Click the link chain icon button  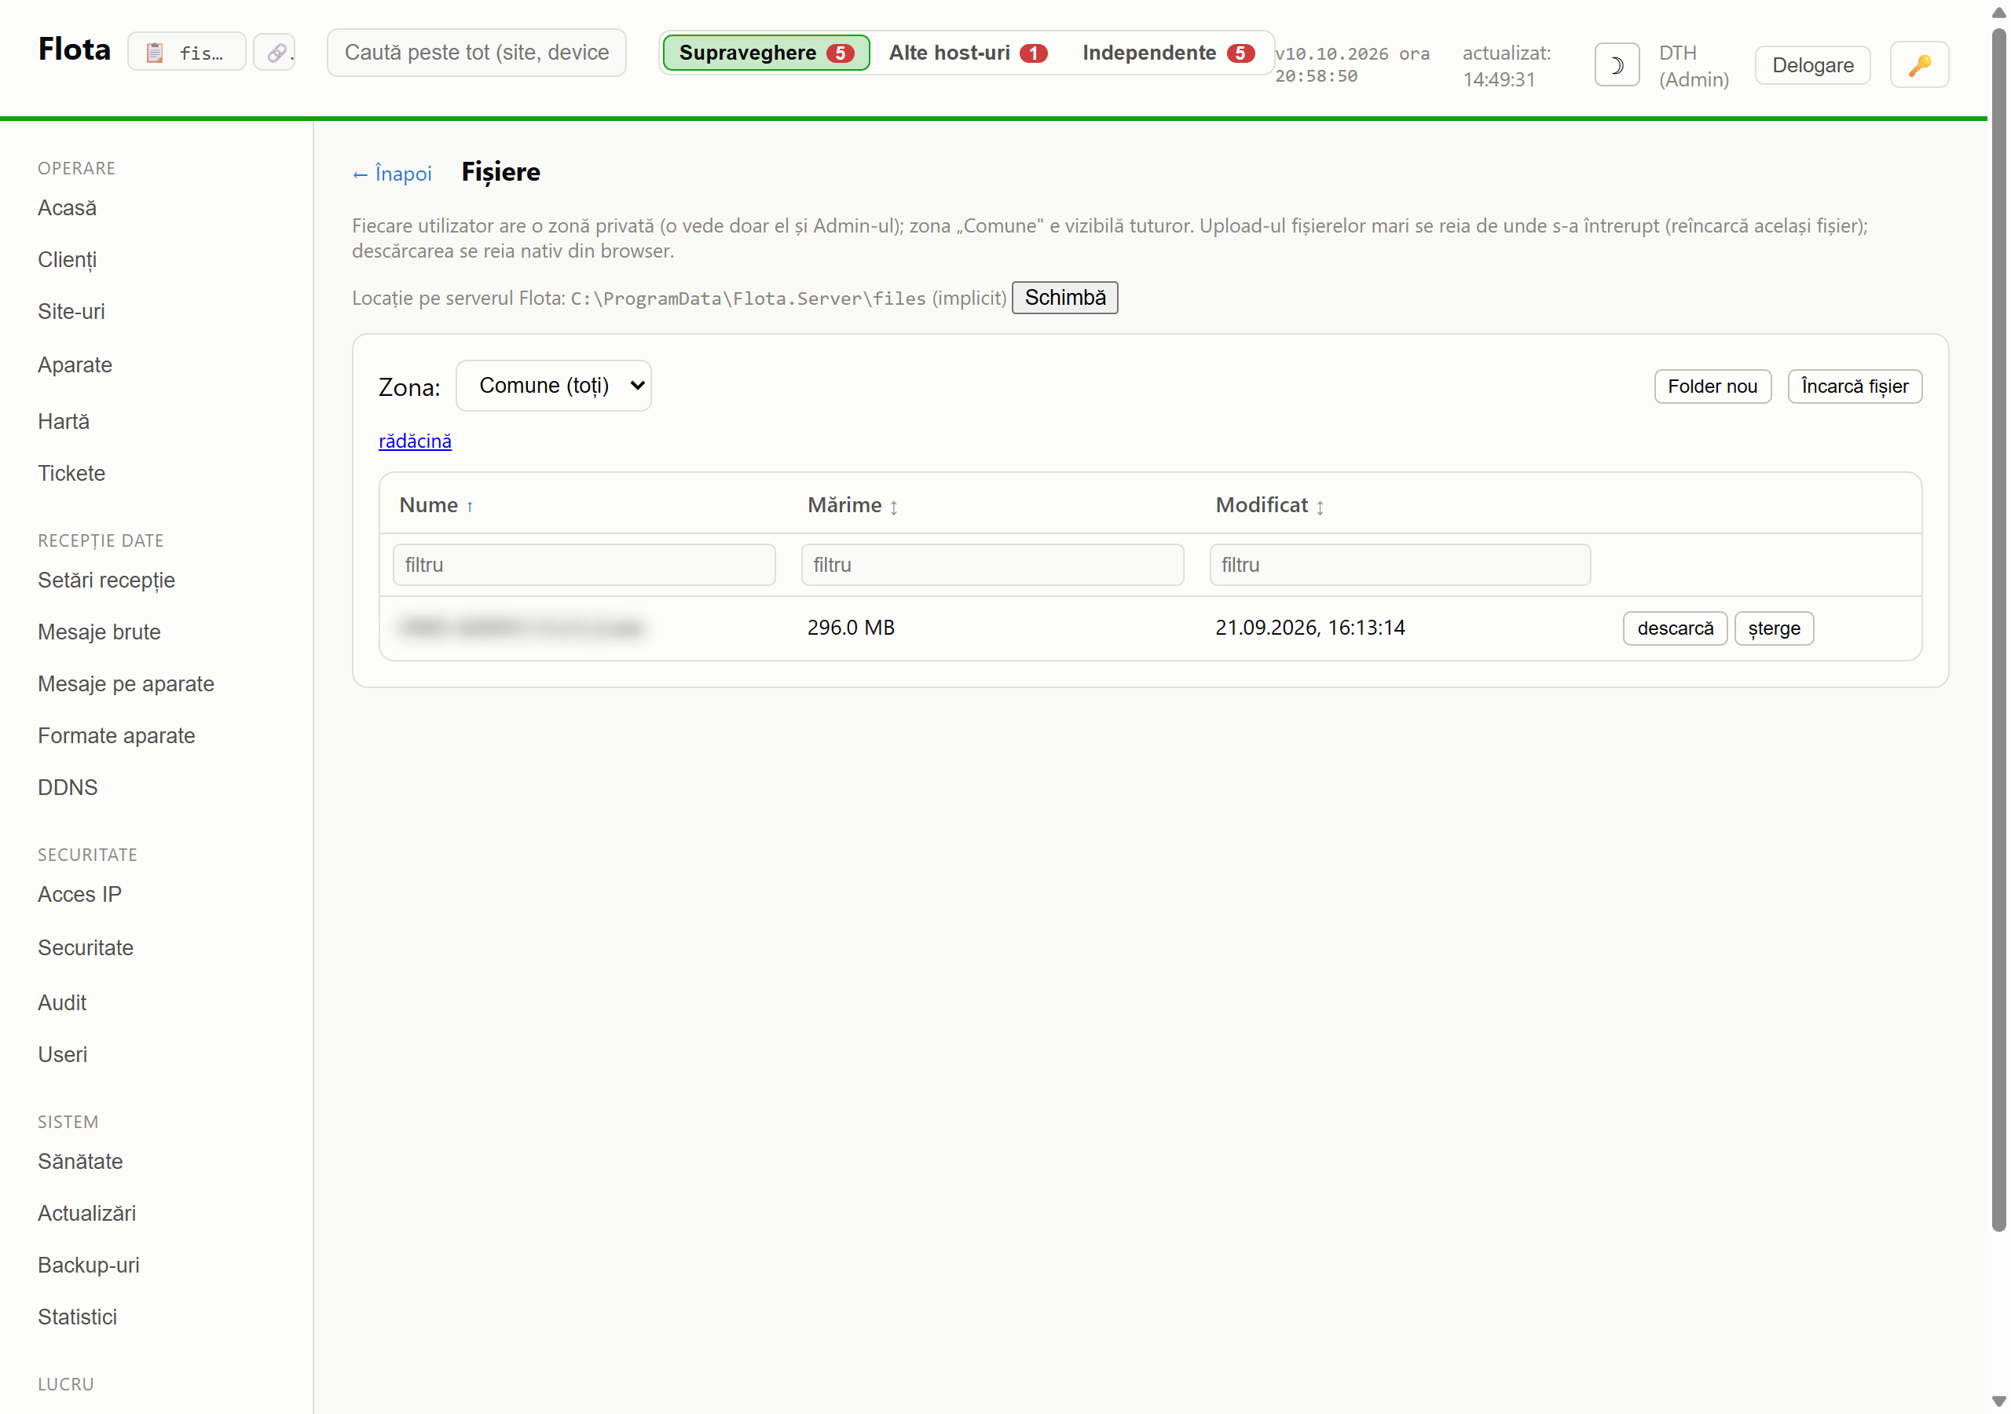click(275, 53)
